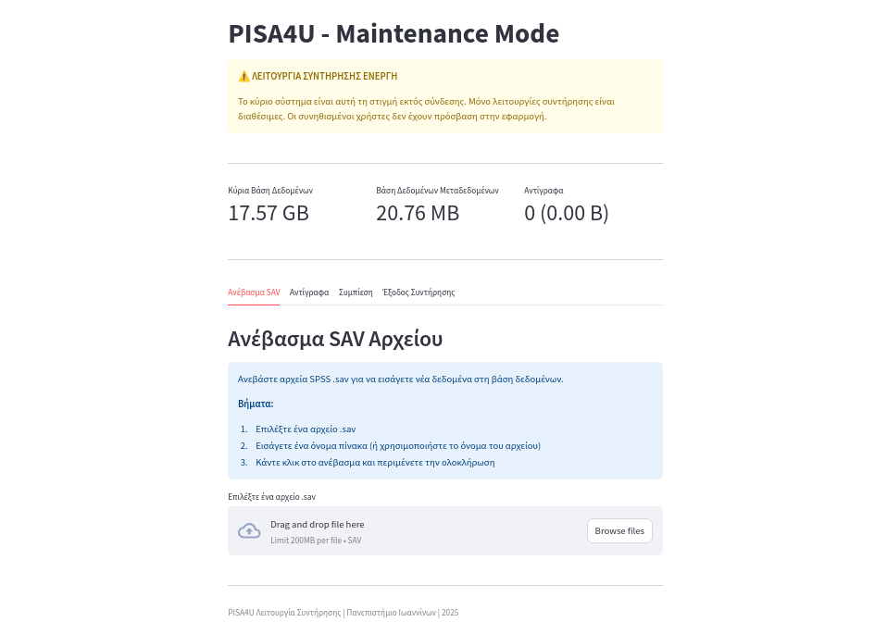Screen dimensions: 887x622
Task: Click the Drag and drop file area
Action: tap(445, 531)
